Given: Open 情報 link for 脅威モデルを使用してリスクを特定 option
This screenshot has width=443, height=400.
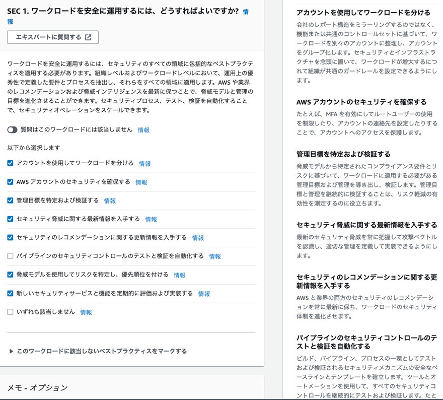Looking at the screenshot, I should point(179,276).
